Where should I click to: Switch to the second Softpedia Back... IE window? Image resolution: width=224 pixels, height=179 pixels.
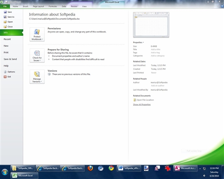(x=72, y=168)
